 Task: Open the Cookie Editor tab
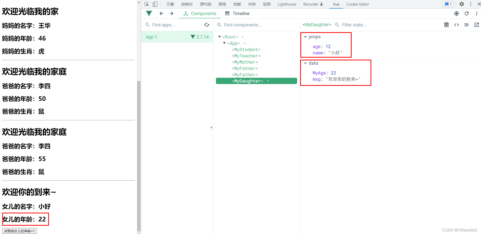(x=358, y=4)
